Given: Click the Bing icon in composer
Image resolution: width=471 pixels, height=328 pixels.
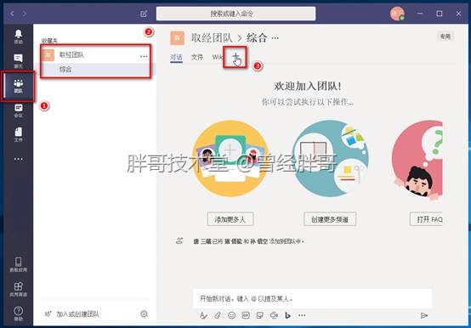Looking at the screenshot, I should [287, 315].
